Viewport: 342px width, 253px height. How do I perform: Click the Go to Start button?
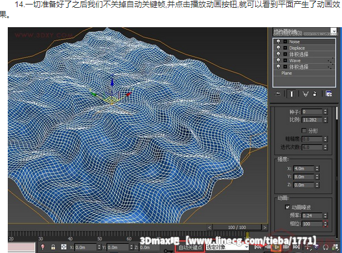point(258,247)
